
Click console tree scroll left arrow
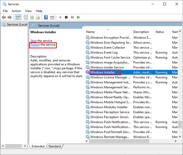(3, 146)
